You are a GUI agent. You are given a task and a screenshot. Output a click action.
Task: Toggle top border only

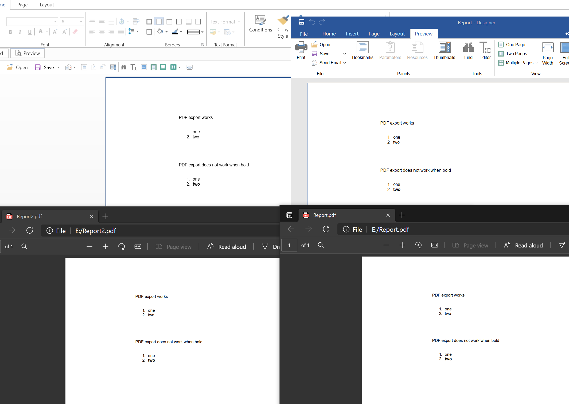[169, 22]
